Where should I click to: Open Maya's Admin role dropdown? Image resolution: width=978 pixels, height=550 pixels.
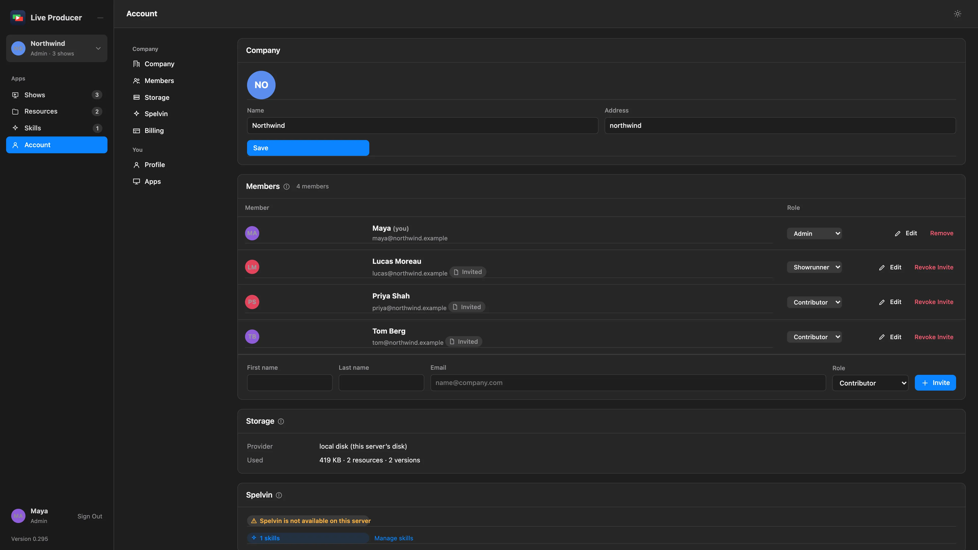point(814,233)
